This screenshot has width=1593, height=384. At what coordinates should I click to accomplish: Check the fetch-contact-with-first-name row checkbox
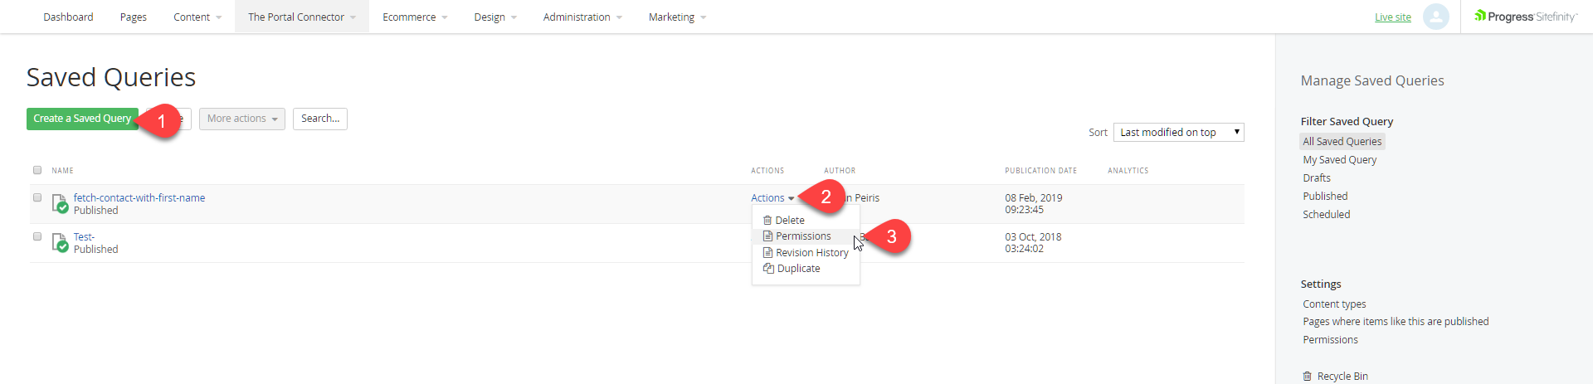(37, 197)
